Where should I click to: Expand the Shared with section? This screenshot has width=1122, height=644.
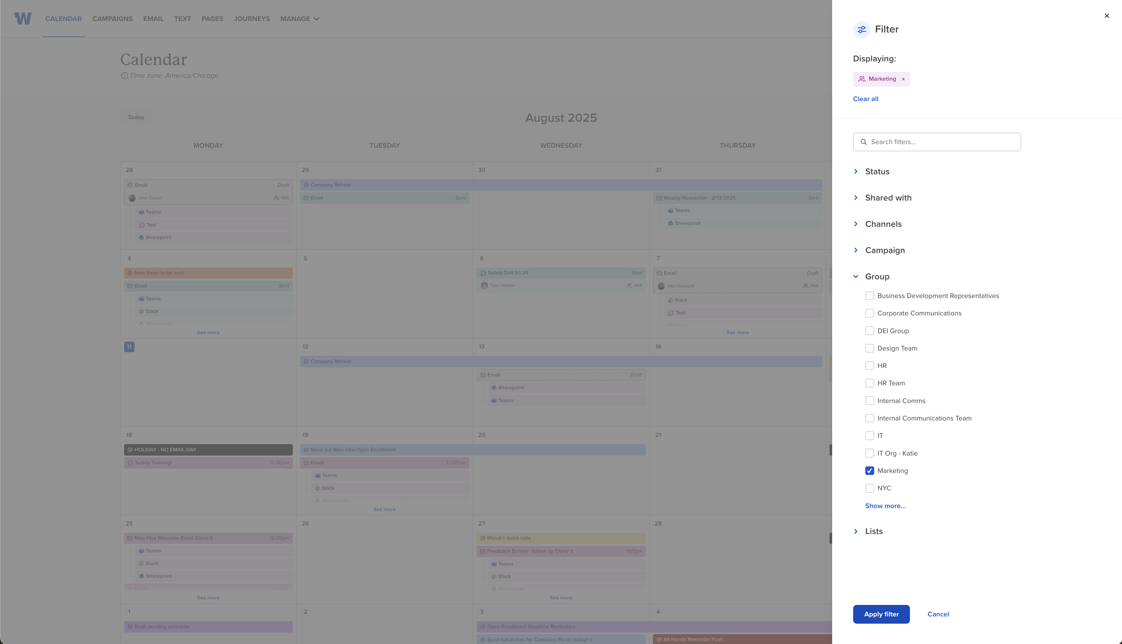[882, 198]
